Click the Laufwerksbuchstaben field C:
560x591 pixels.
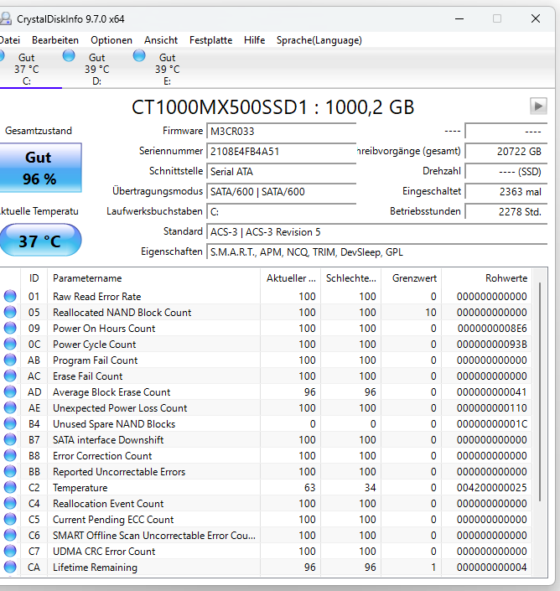[x=281, y=212]
